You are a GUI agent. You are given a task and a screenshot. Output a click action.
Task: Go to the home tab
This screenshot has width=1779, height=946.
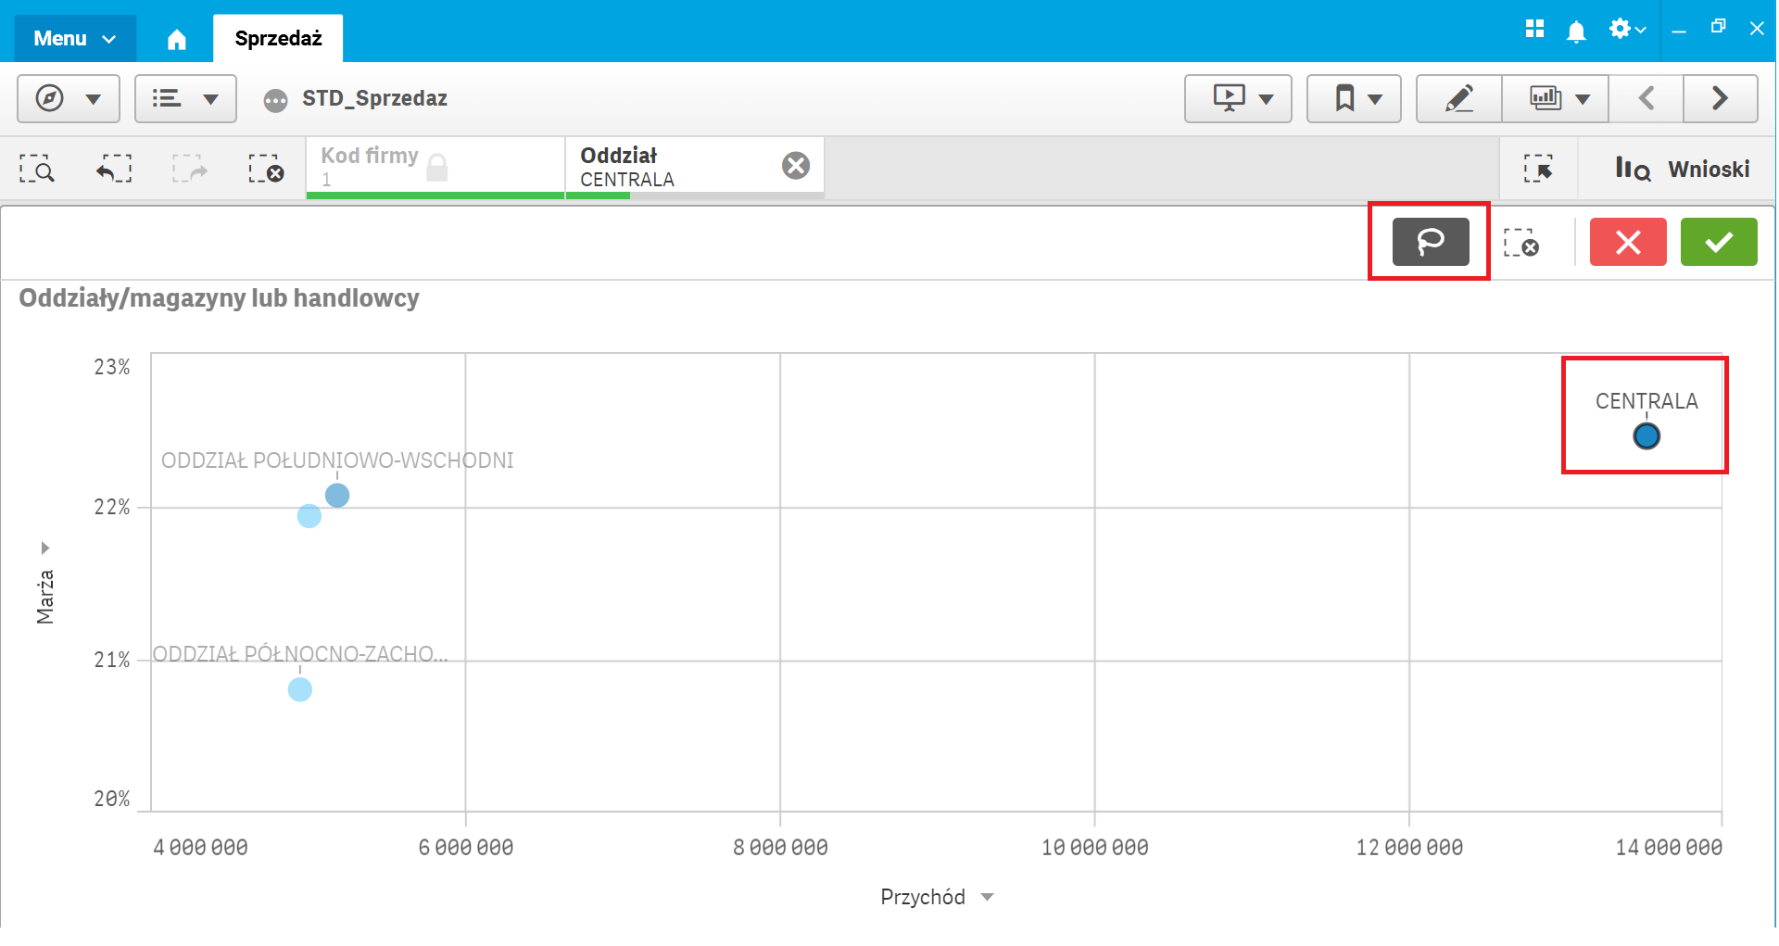176,39
